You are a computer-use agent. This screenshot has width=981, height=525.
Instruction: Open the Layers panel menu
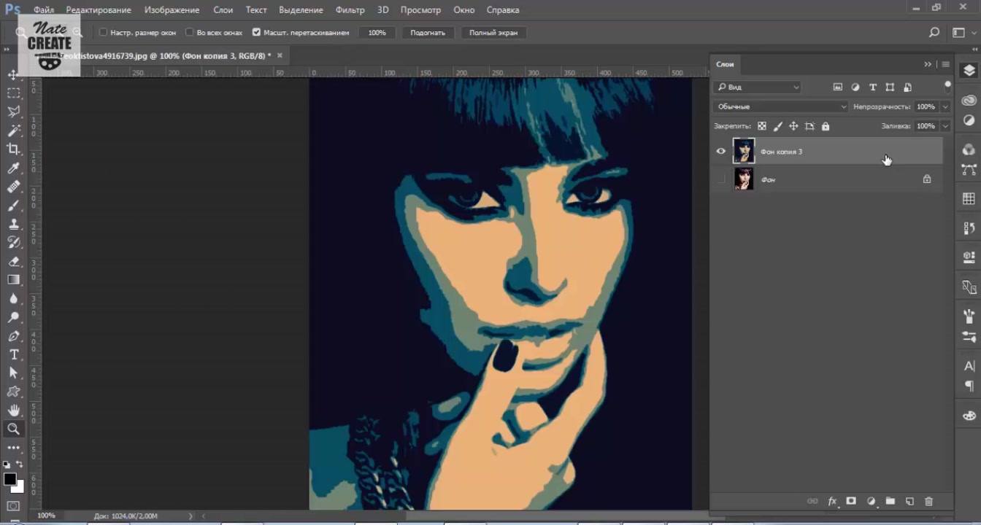pos(946,64)
